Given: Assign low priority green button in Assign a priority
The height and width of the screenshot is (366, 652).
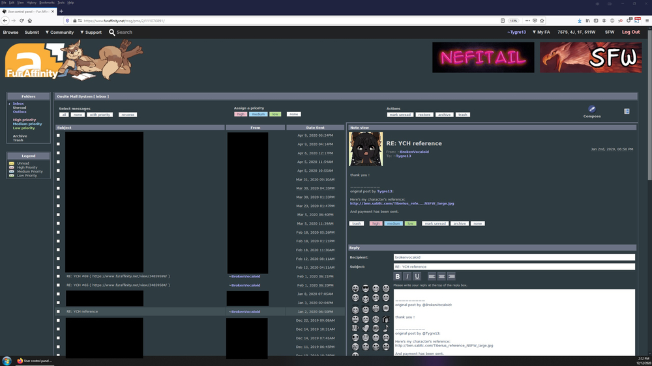Looking at the screenshot, I should [275, 114].
